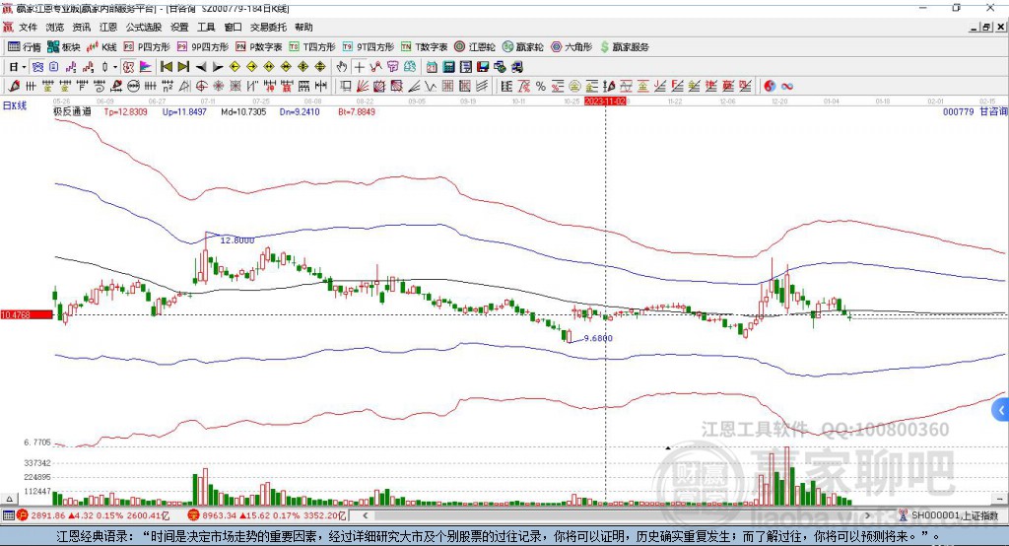Move chart right with black arrow
The image size is (1009, 546).
click(218, 67)
